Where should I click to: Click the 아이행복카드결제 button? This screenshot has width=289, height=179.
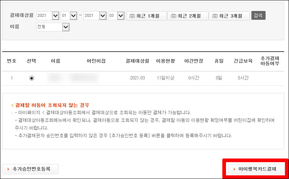[x=256, y=169]
